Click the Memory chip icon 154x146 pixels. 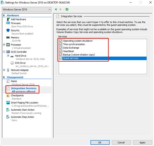pyautogui.click(x=8, y=38)
